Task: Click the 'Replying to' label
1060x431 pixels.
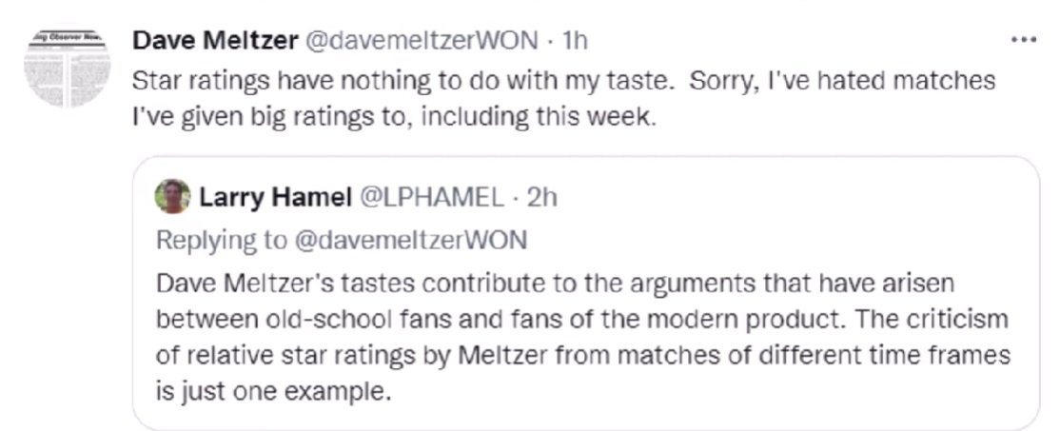Action: [222, 241]
